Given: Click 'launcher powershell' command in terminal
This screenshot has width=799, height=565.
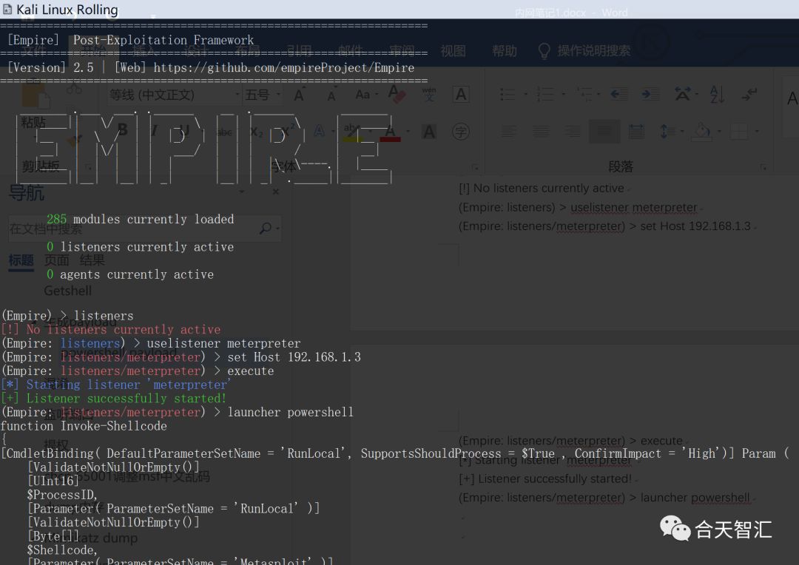Looking at the screenshot, I should coord(290,412).
